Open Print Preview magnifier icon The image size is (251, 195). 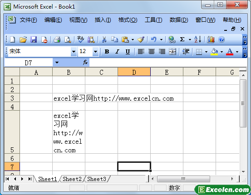pos(68,39)
